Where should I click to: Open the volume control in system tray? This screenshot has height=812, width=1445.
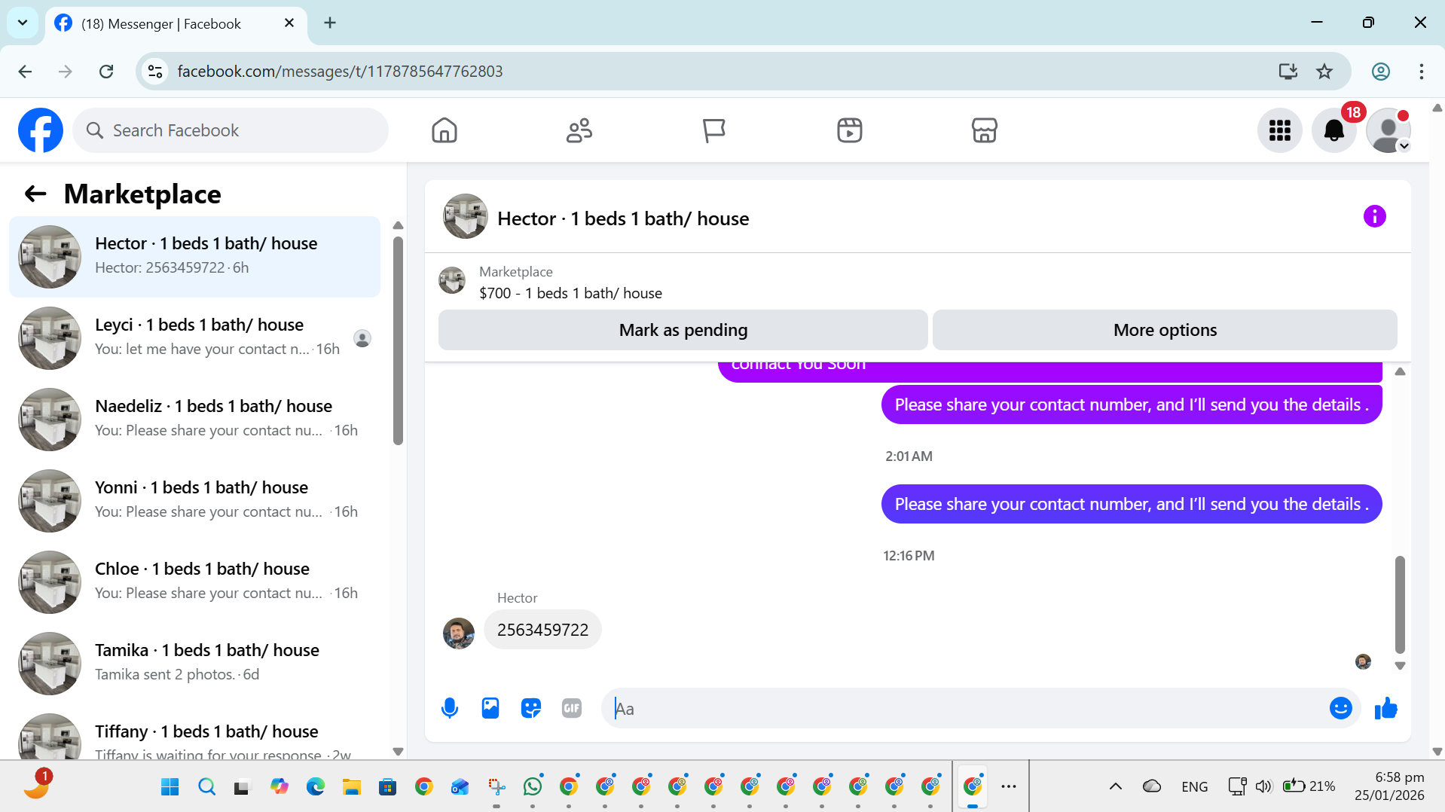pos(1263,786)
